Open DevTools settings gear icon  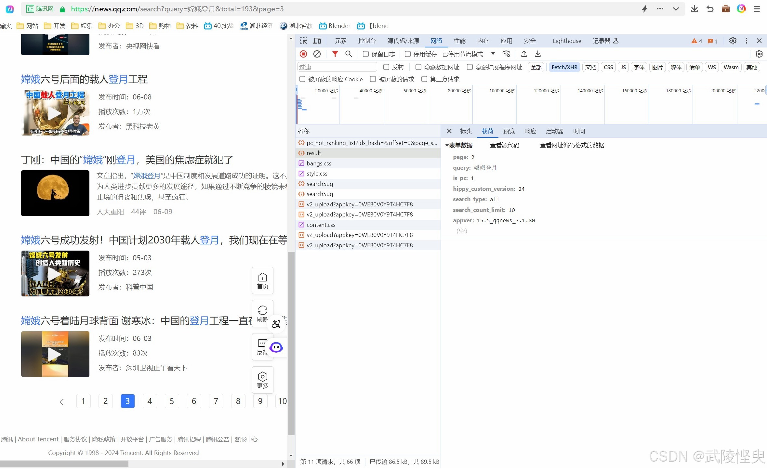733,41
